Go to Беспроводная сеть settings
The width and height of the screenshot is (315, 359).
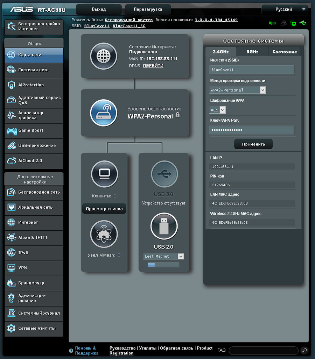click(x=34, y=192)
